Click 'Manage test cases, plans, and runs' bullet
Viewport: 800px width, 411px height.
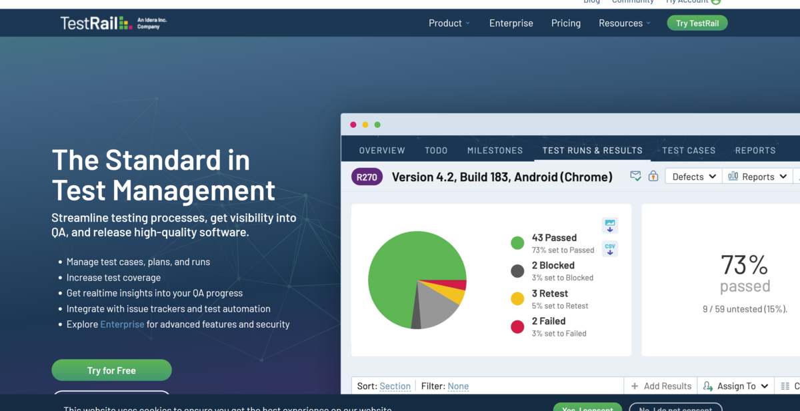pyautogui.click(x=138, y=262)
